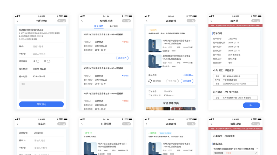This screenshot has height=155, width=277.
Task: Open container thumbnail in 租赁中 order
Action: point(155,149)
